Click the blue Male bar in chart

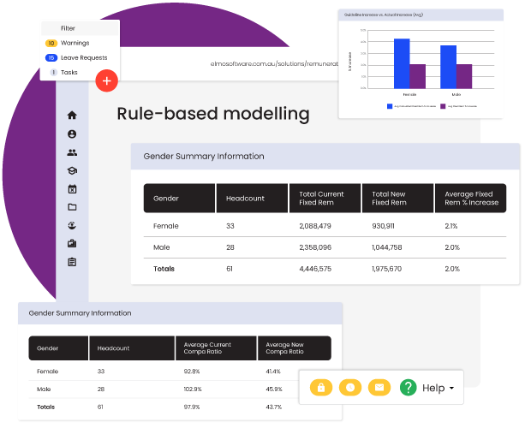448,67
